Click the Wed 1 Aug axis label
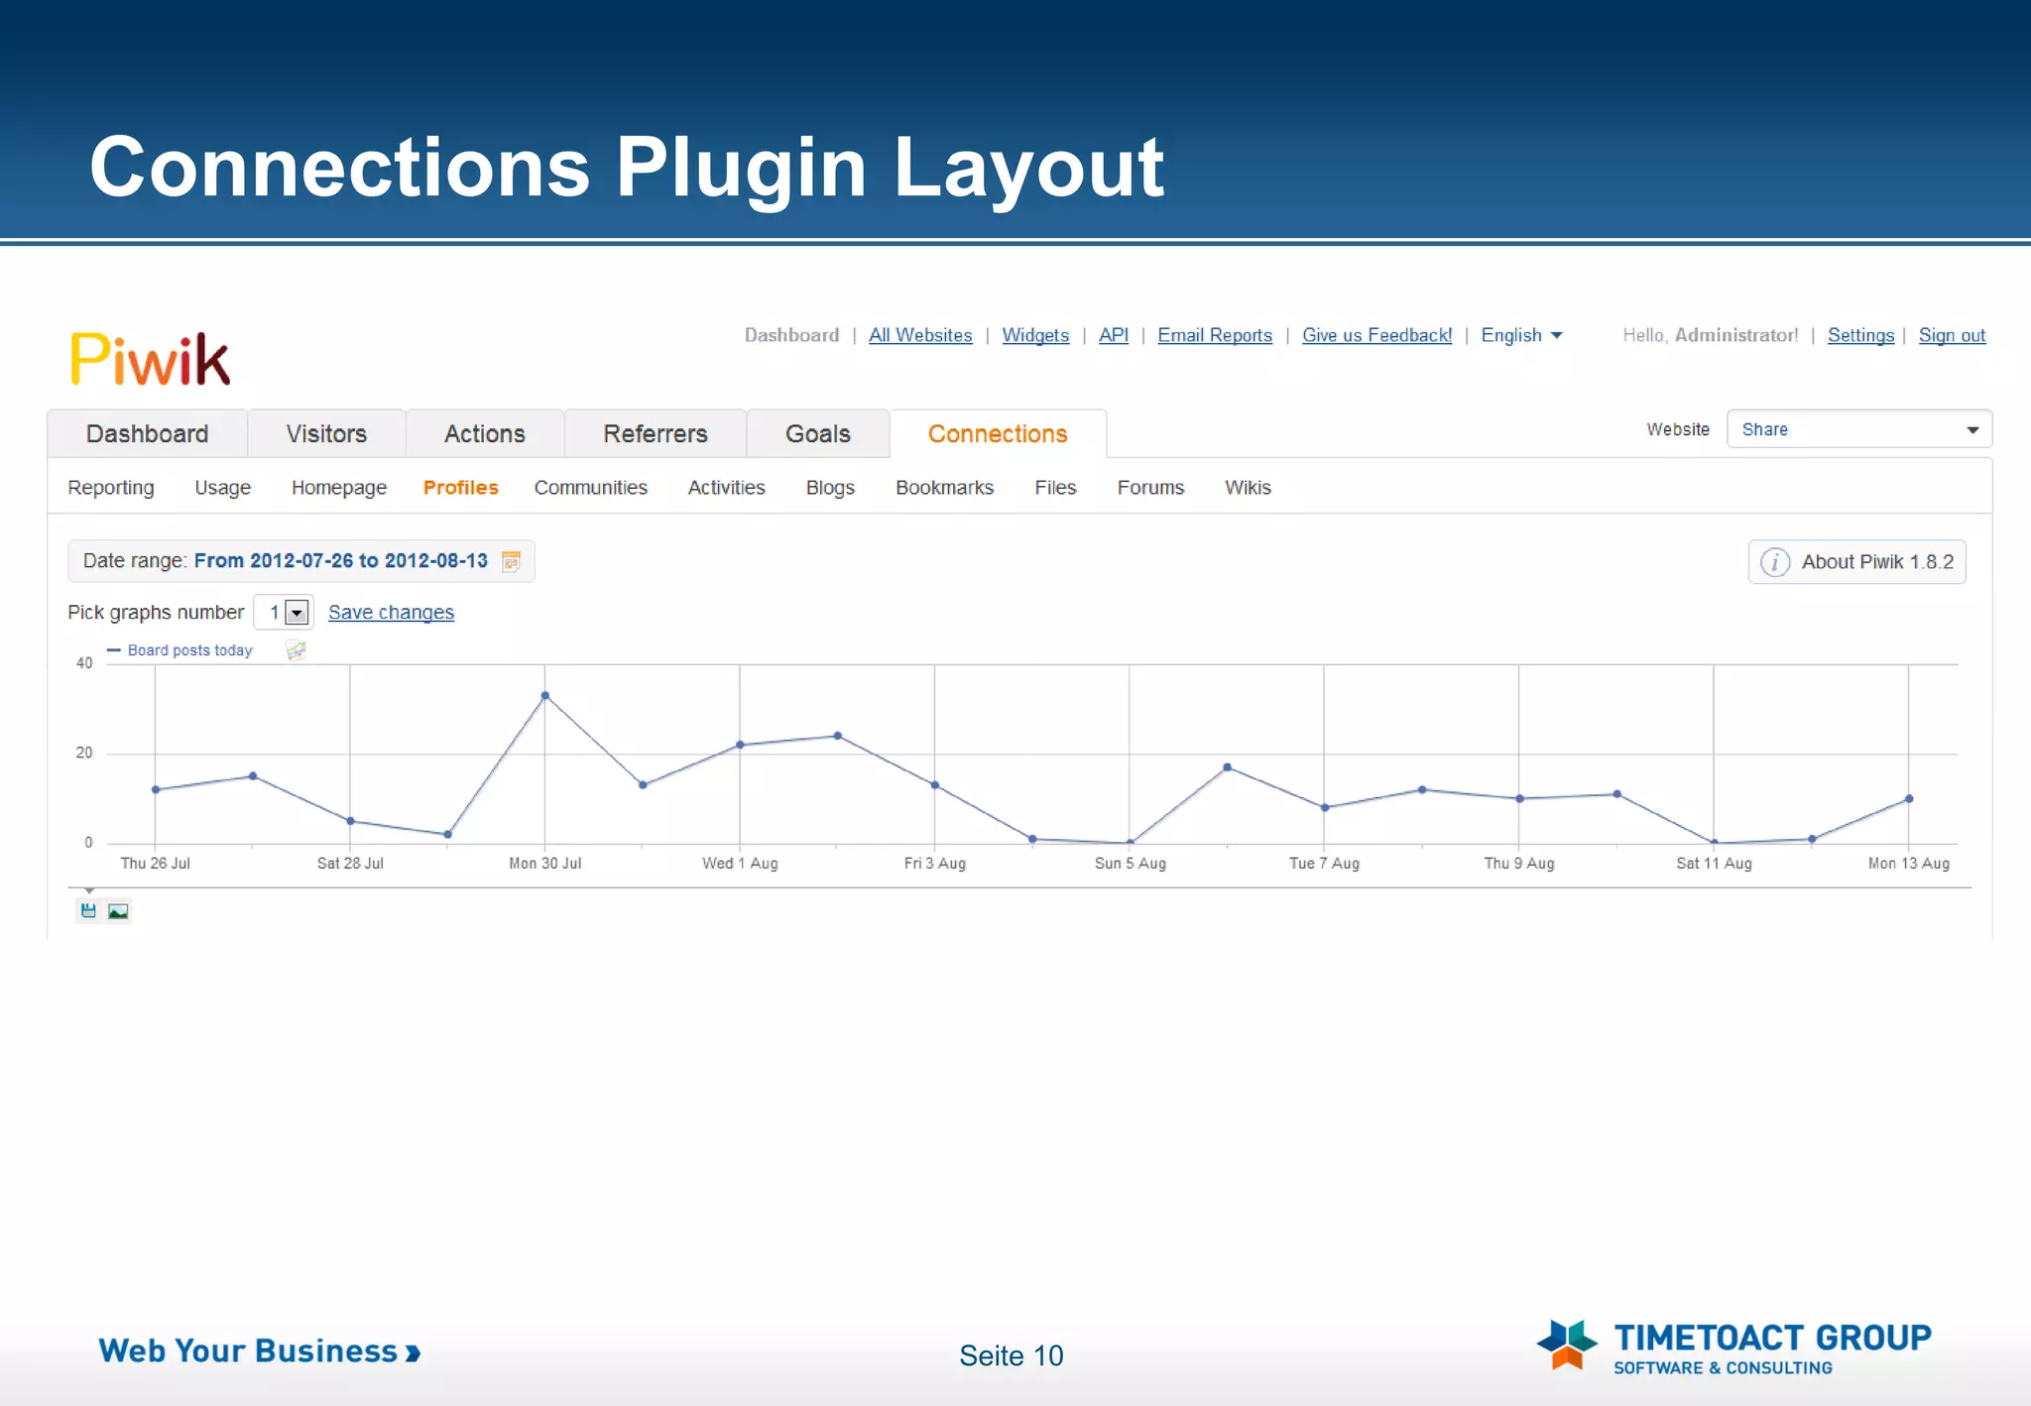 (740, 864)
